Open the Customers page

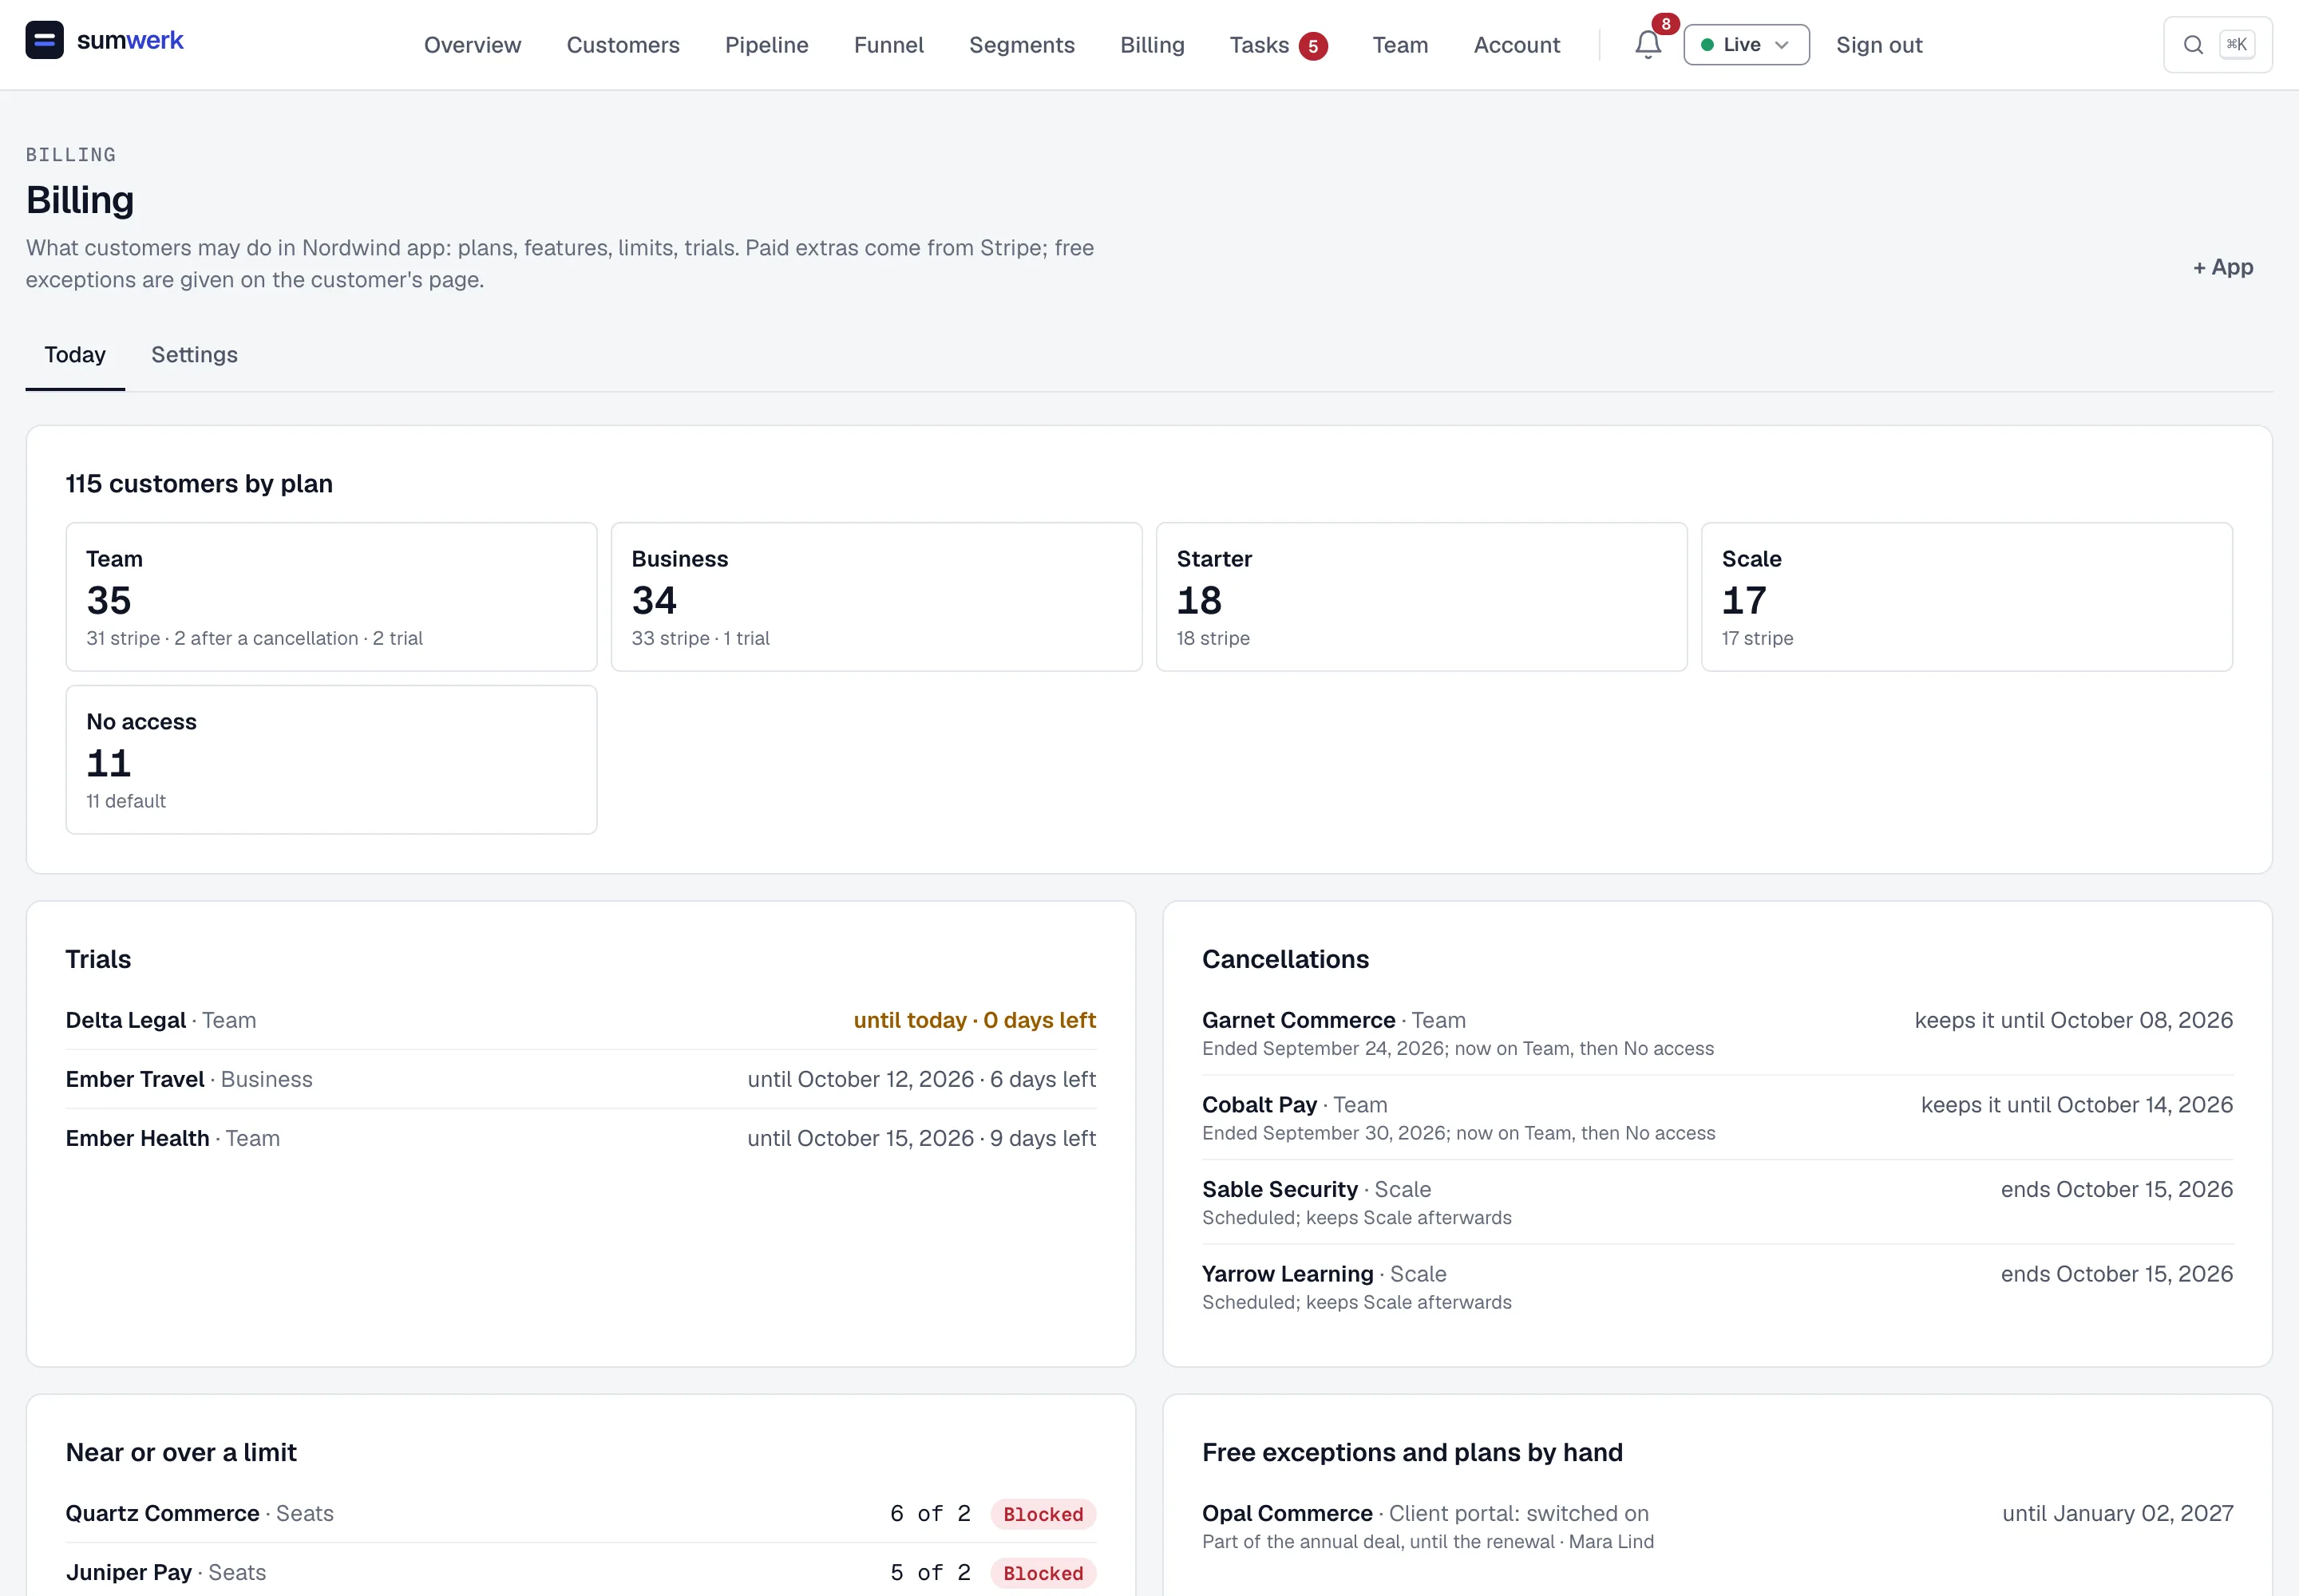(x=623, y=45)
